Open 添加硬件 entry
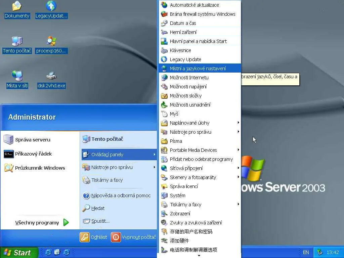The height and width of the screenshot is (258, 344). coord(200,241)
